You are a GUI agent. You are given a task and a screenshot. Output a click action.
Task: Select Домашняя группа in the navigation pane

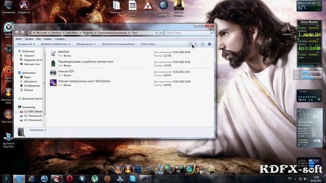[32, 99]
